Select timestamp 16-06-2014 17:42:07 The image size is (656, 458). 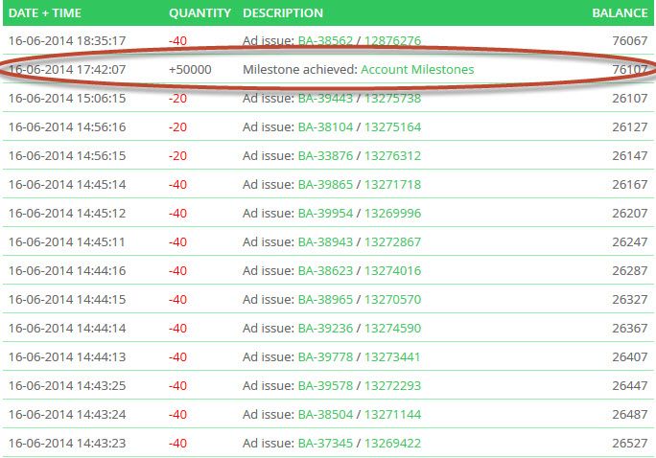point(67,69)
